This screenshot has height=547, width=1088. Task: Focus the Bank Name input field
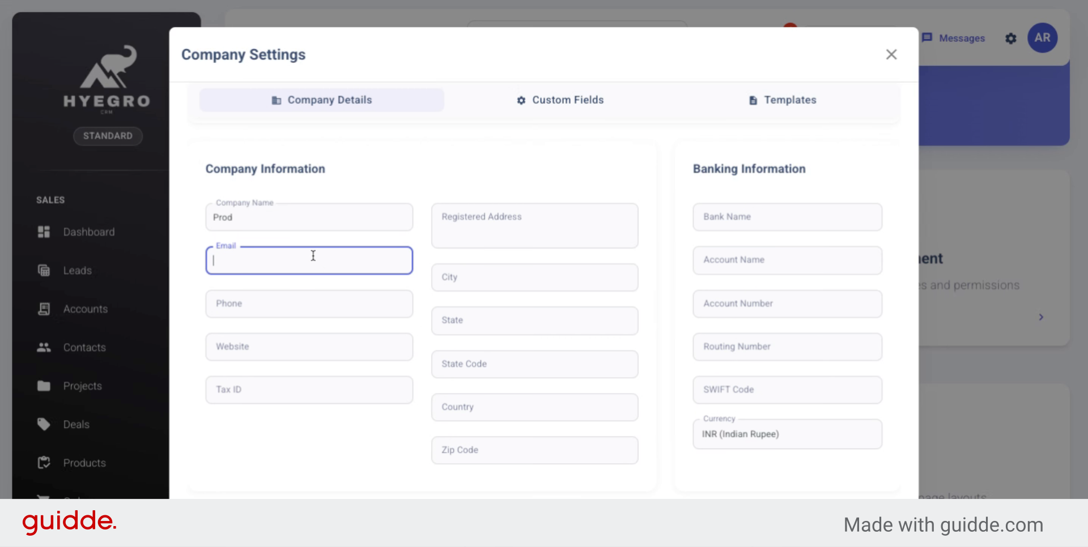pyautogui.click(x=787, y=217)
